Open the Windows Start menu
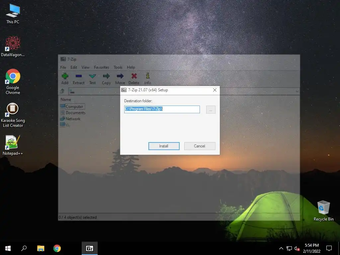Screen dimensions: 340x255 tap(8, 248)
